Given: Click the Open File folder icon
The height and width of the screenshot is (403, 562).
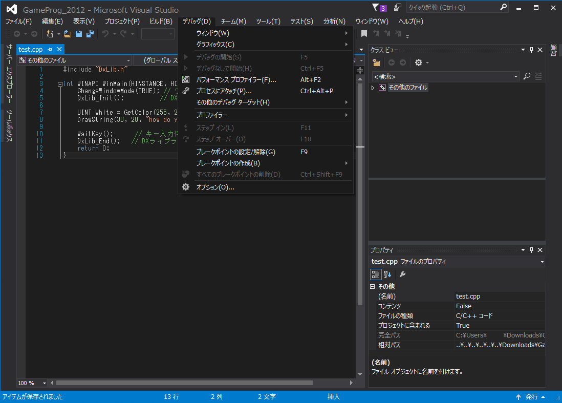Looking at the screenshot, I should tap(68, 34).
